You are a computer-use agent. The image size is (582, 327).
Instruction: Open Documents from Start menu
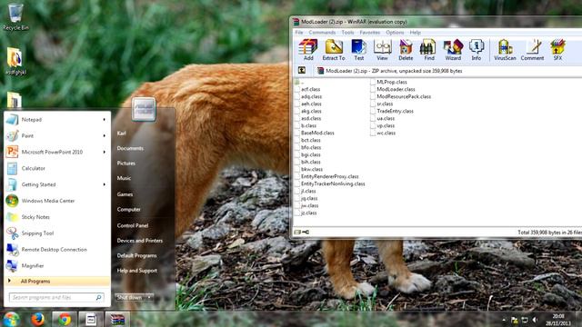tap(130, 148)
